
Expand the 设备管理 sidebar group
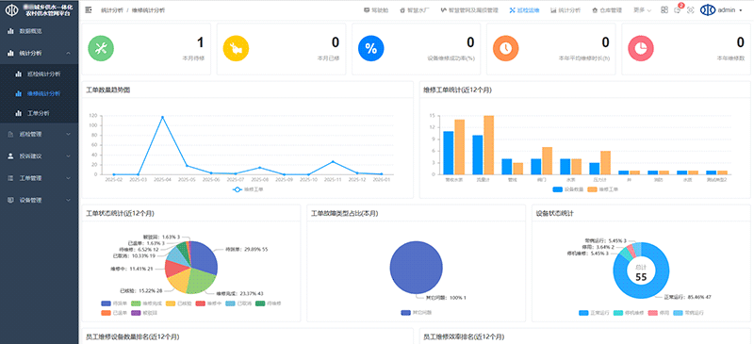tap(39, 200)
